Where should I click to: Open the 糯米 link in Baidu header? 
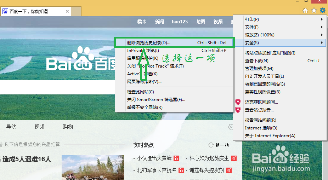tap(142, 22)
